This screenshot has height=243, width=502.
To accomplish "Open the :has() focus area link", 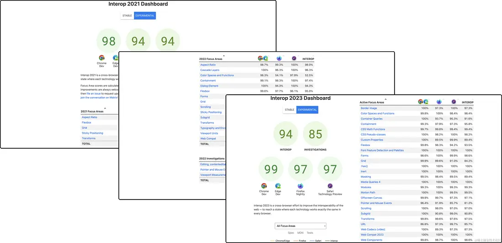I will coord(364,166).
